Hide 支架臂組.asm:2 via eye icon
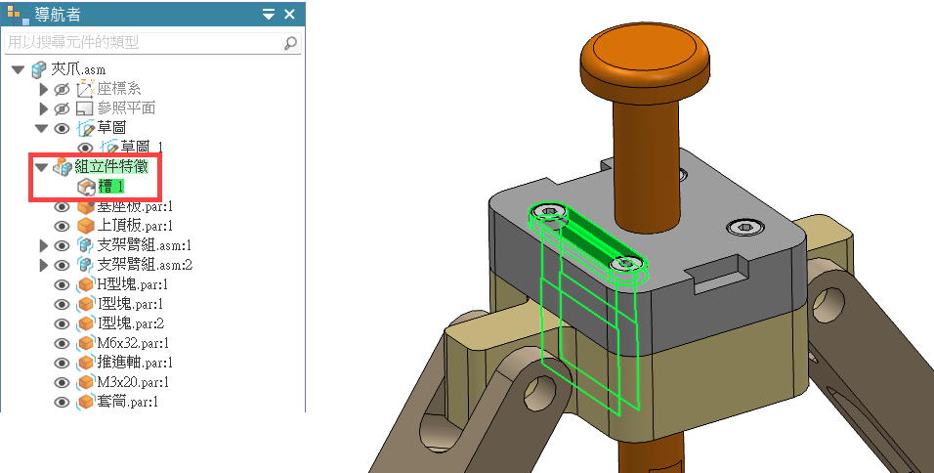The image size is (934, 473). [62, 265]
